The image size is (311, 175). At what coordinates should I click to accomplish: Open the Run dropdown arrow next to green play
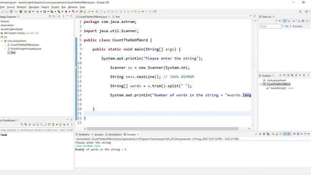coord(48,12)
